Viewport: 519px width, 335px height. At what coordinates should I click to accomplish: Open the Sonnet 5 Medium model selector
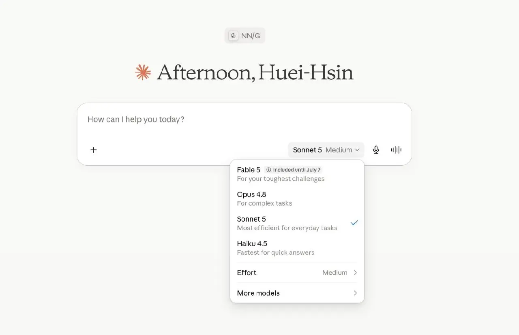pyautogui.click(x=326, y=150)
